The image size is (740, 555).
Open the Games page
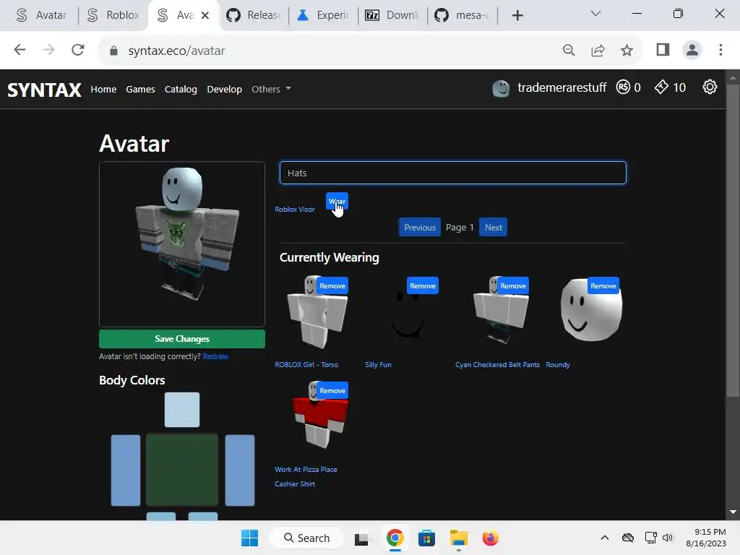point(140,89)
